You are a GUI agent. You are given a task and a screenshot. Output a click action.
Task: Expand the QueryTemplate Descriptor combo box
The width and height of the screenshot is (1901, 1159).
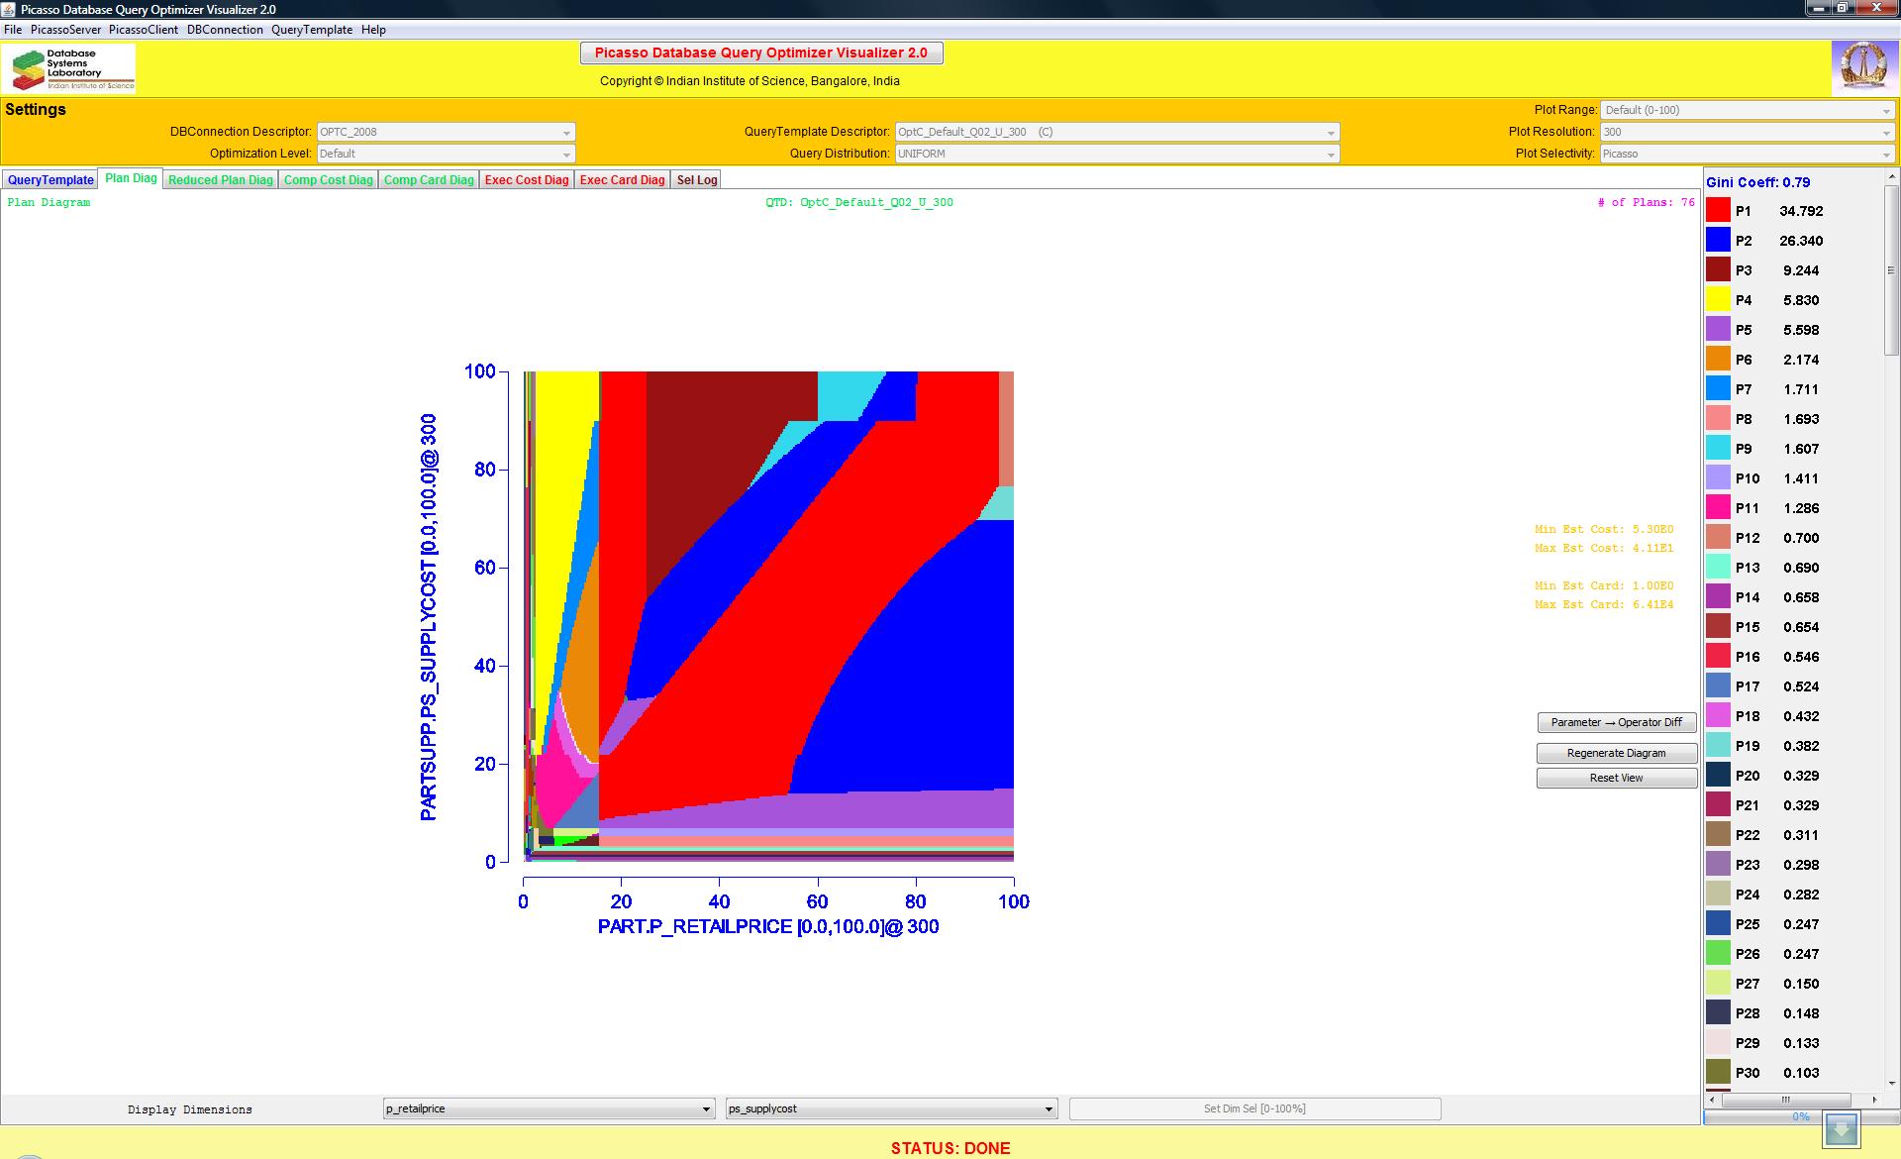point(1116,132)
